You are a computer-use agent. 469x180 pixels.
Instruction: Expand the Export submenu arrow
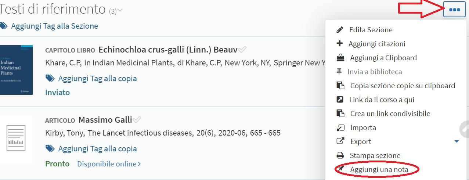(x=457, y=141)
